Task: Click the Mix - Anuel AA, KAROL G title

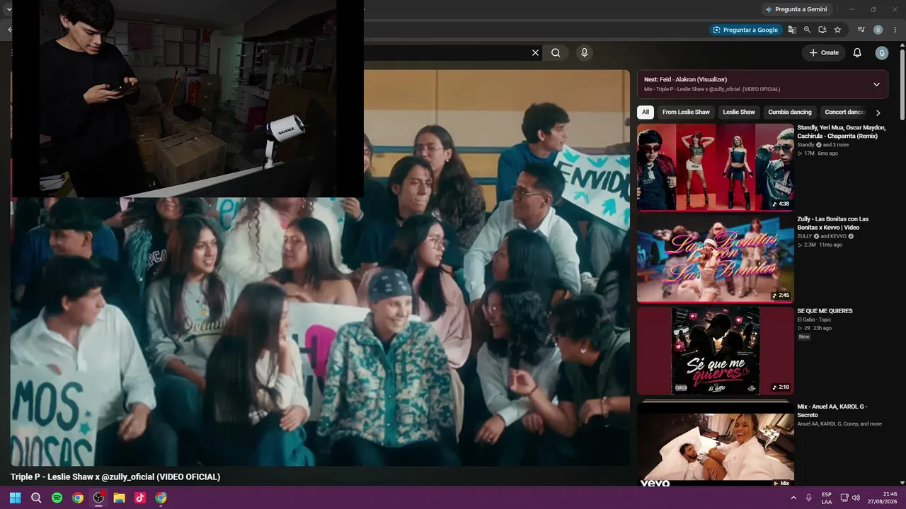Action: pos(832,411)
